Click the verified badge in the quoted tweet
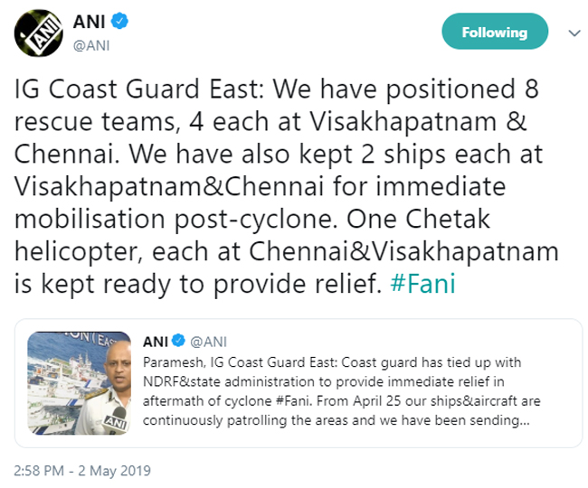 [178, 341]
